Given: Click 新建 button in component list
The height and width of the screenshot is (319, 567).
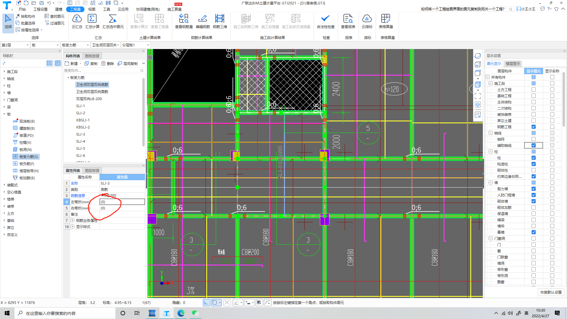Looking at the screenshot, I should tap(71, 64).
